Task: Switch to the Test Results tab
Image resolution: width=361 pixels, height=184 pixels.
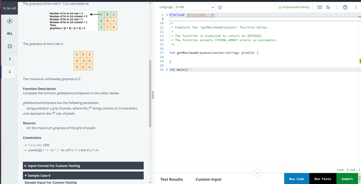Action: point(171,179)
